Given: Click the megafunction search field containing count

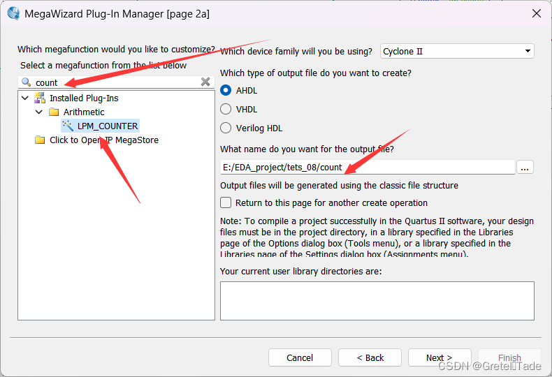Looking at the screenshot, I should pyautogui.click(x=116, y=82).
